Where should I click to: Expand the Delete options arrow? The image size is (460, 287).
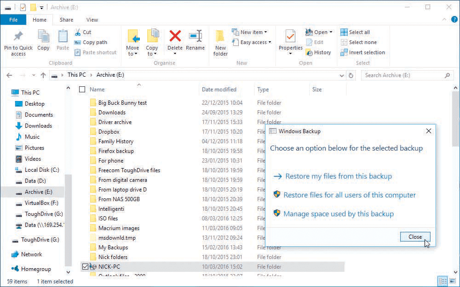(175, 54)
